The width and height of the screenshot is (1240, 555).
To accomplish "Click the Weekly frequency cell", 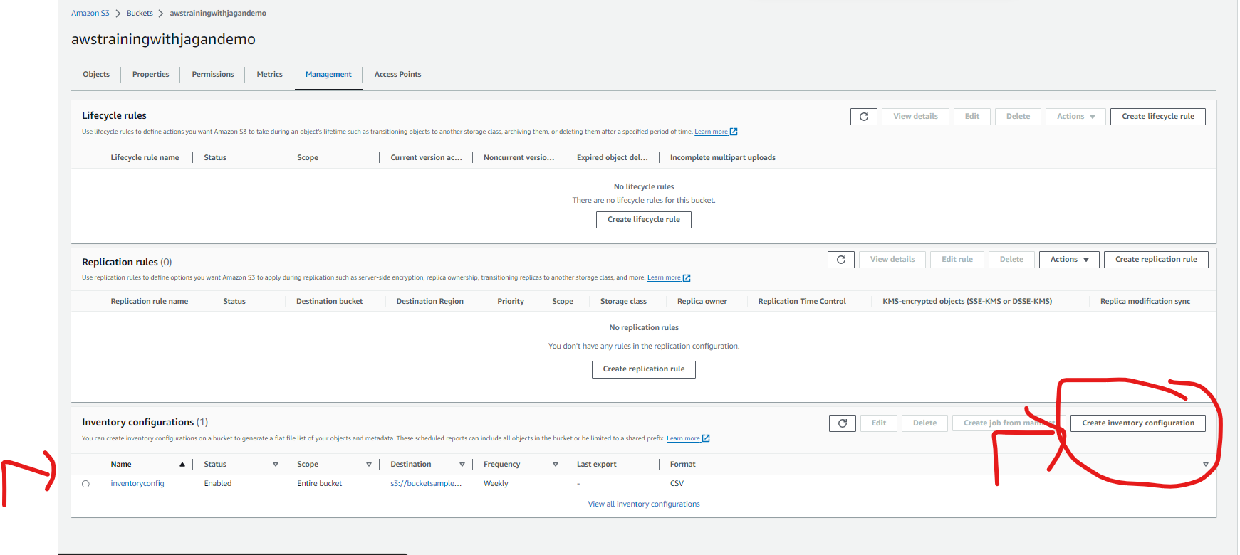I will coord(496,484).
